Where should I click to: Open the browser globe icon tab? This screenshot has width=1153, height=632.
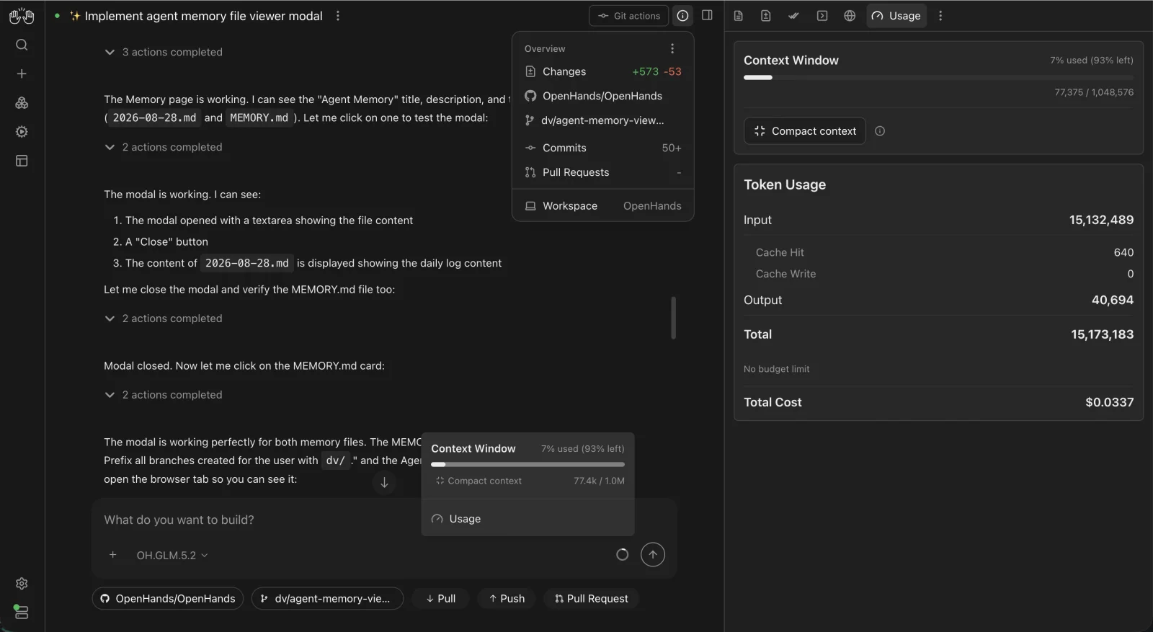[x=850, y=16]
